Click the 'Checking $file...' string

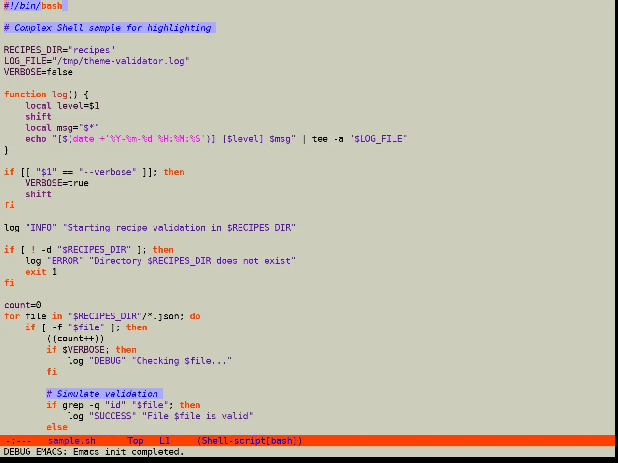coord(182,361)
